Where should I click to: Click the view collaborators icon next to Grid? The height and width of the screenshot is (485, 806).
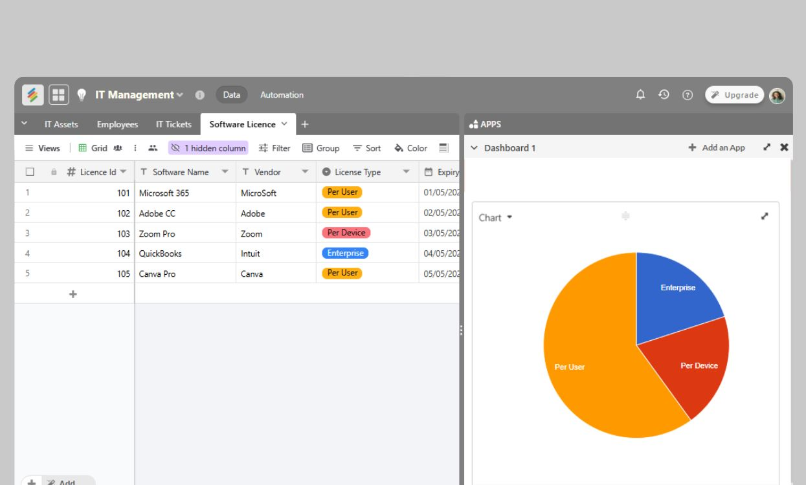[x=118, y=148]
